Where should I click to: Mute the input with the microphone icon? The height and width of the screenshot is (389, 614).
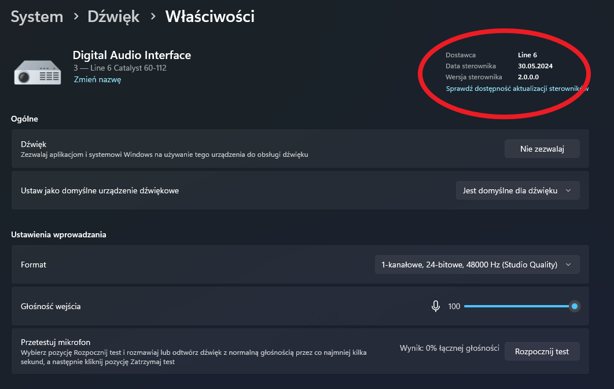[x=436, y=306]
